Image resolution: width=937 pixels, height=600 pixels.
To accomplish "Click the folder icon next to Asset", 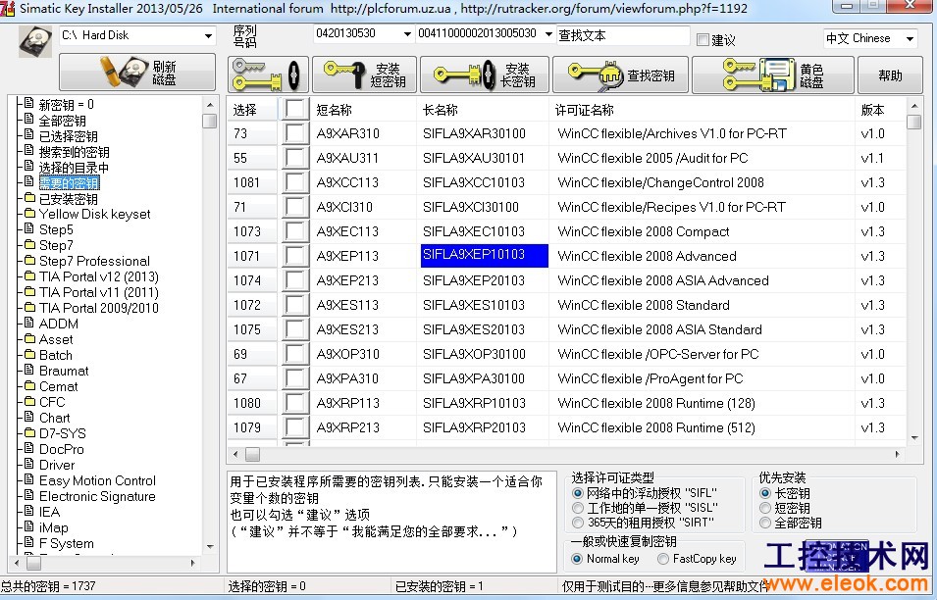I will click(x=29, y=338).
